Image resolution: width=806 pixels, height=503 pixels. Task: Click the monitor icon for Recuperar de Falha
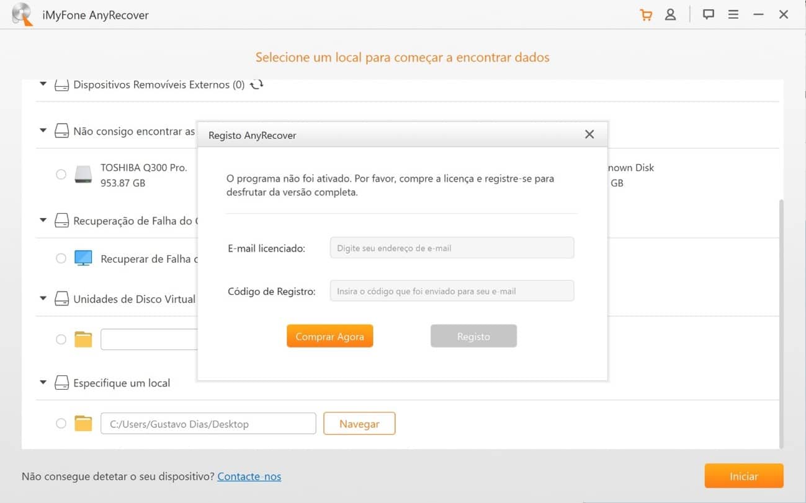tap(83, 258)
